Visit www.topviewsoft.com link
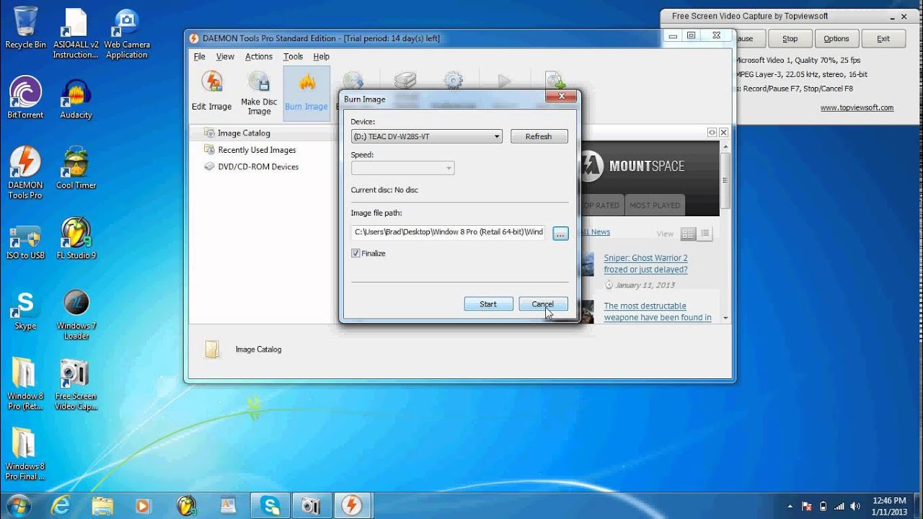The image size is (923, 519). point(857,107)
